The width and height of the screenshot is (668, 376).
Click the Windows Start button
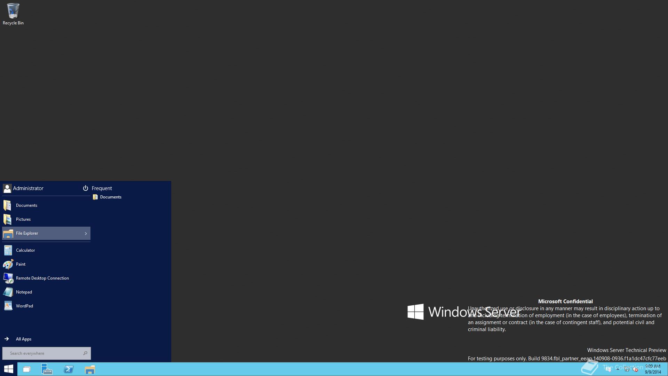pos(8,369)
